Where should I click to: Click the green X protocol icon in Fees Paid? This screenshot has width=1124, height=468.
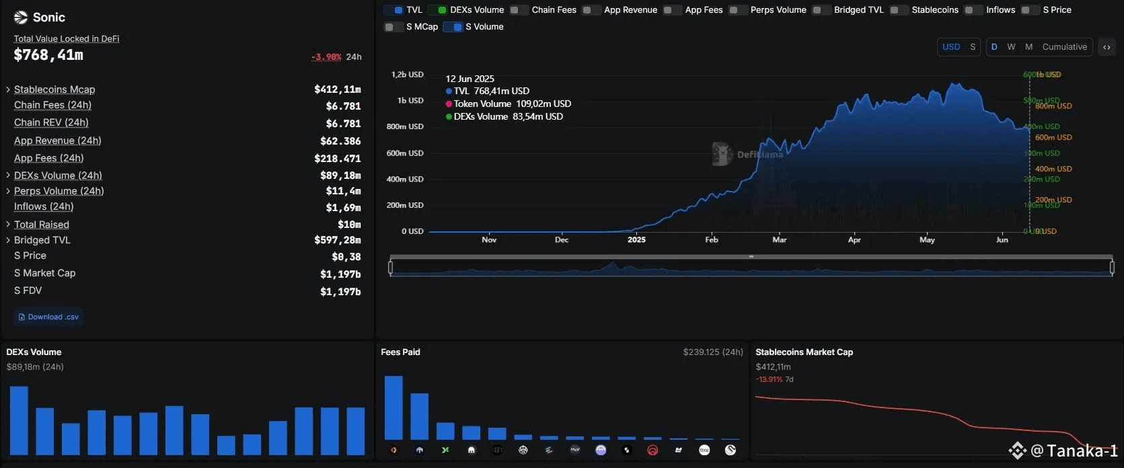(445, 450)
